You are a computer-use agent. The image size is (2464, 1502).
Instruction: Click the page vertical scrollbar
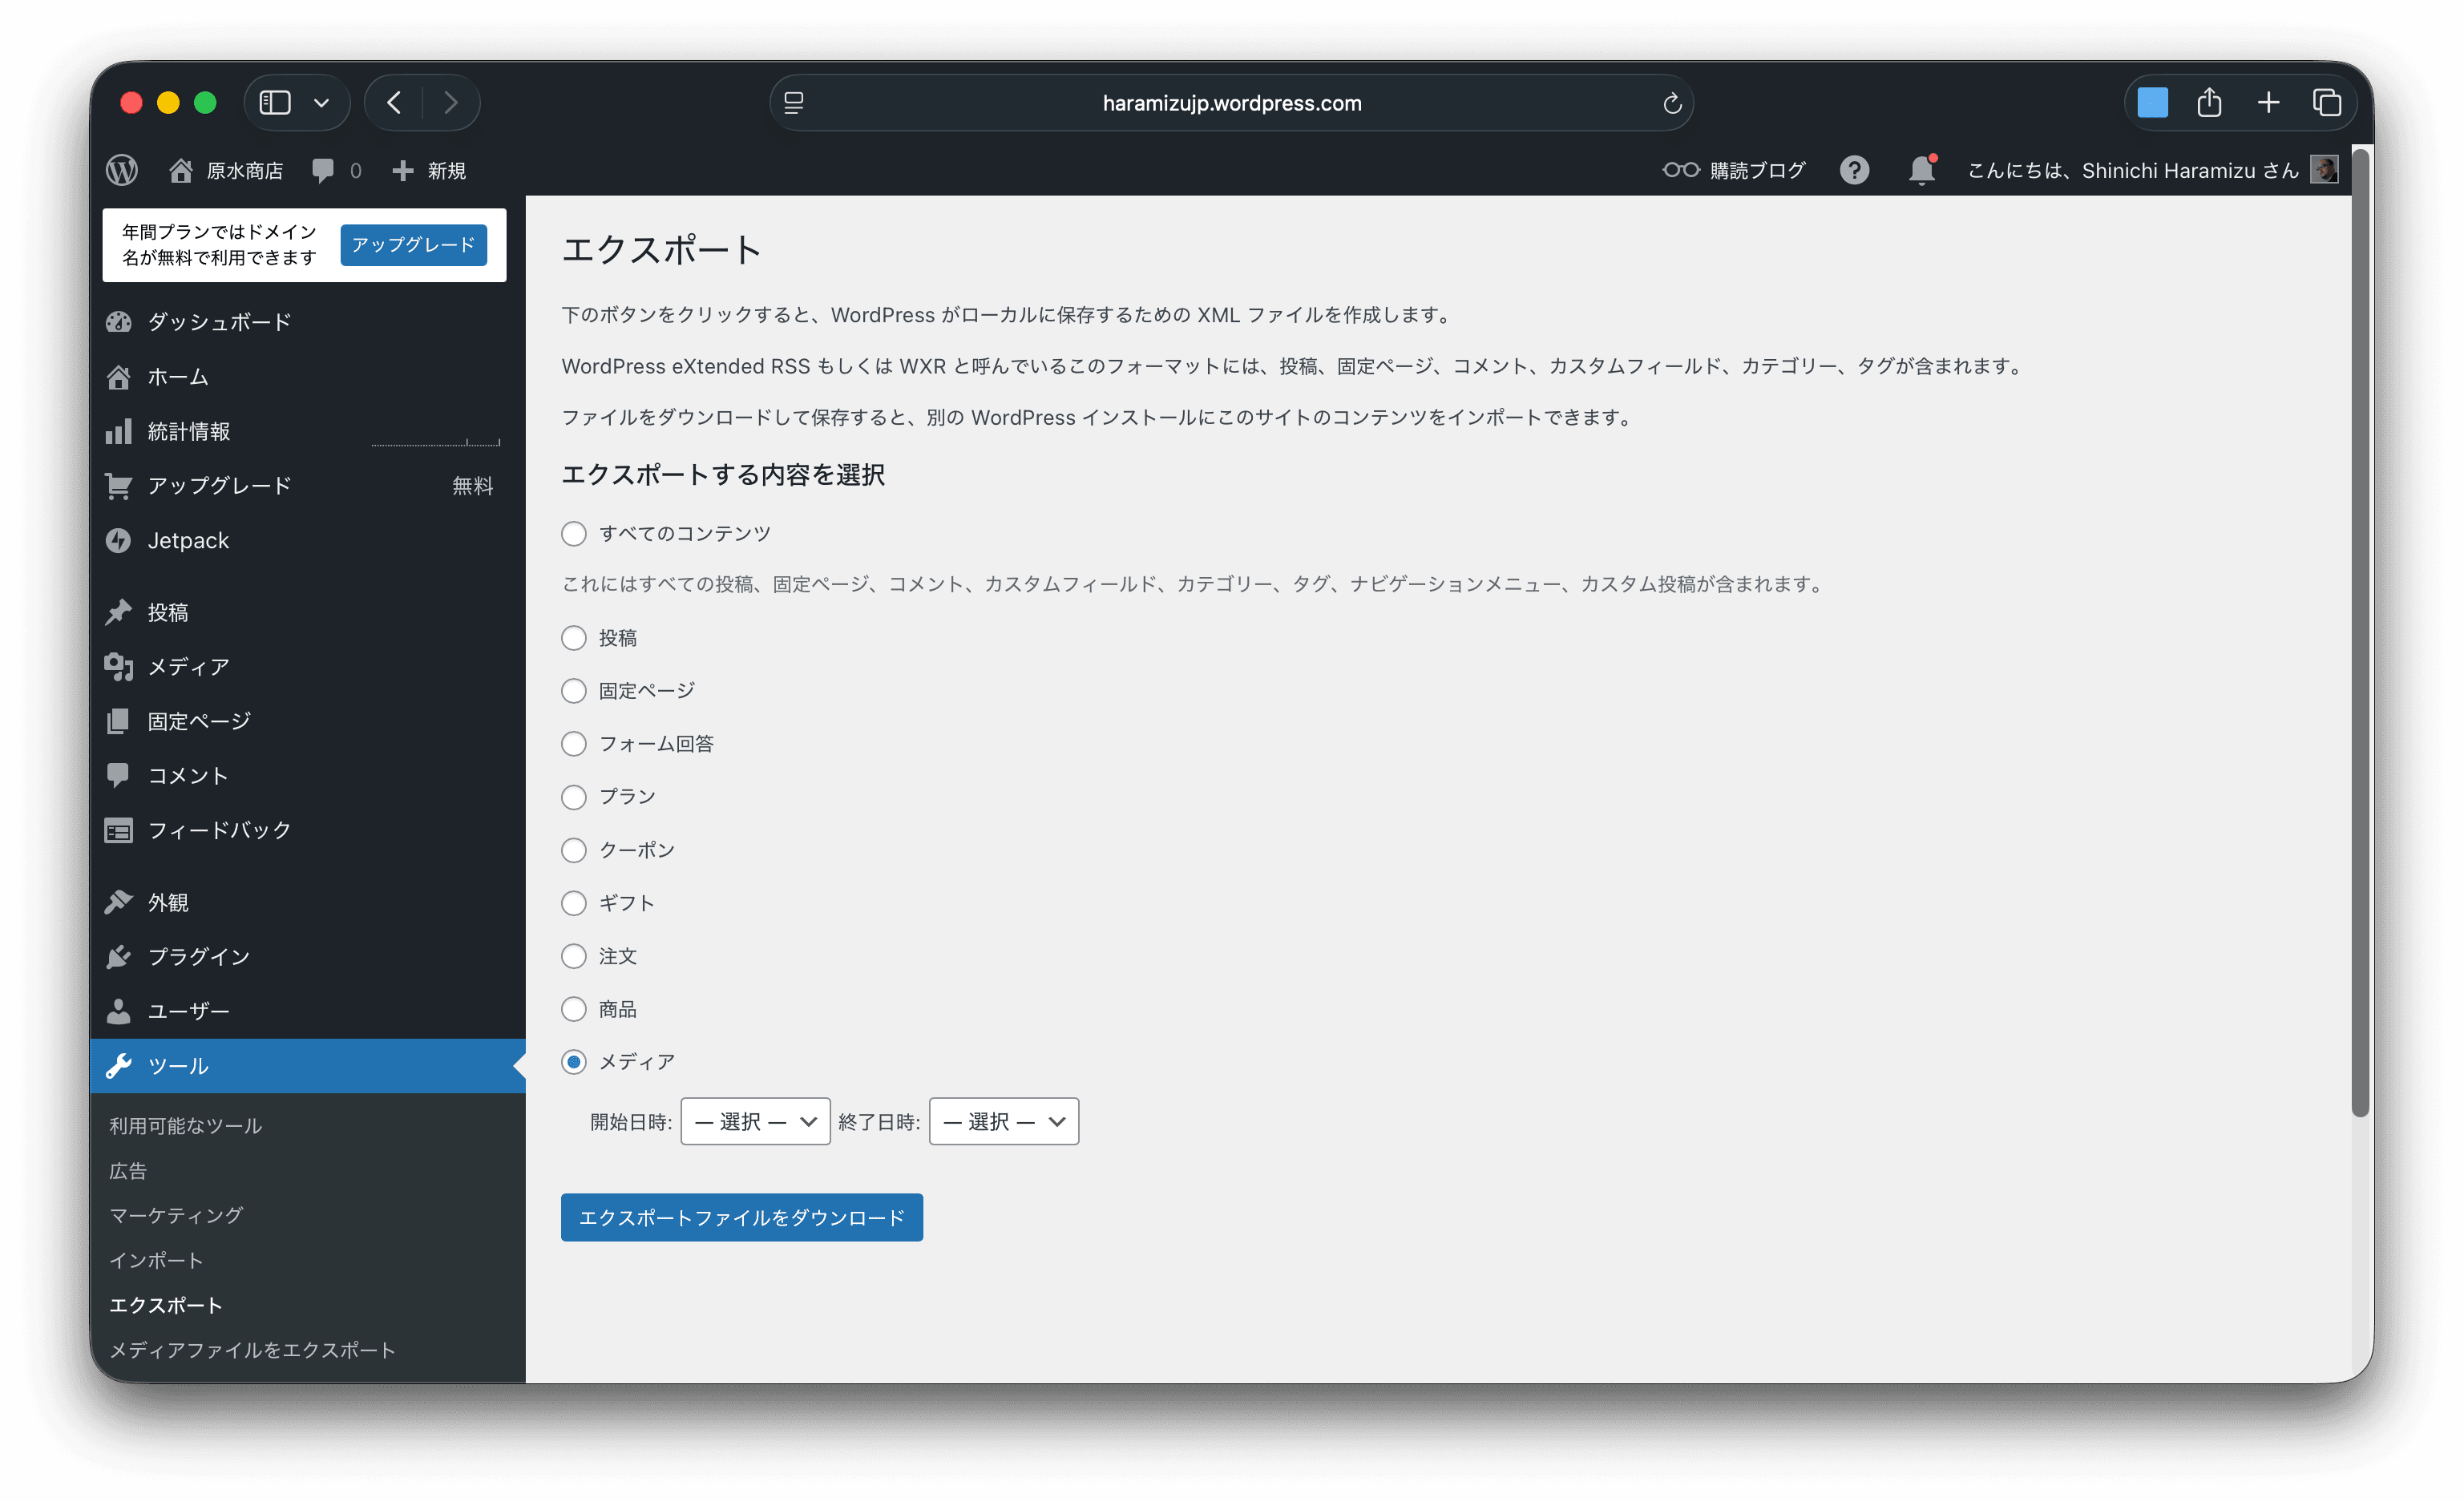(x=2360, y=630)
